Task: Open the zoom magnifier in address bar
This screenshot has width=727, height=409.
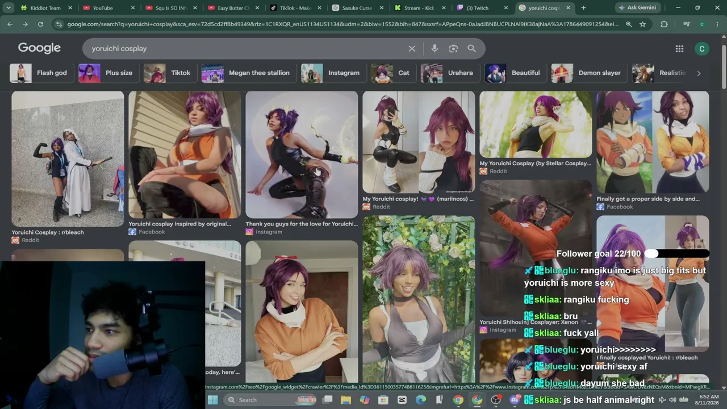Action: tap(629, 24)
